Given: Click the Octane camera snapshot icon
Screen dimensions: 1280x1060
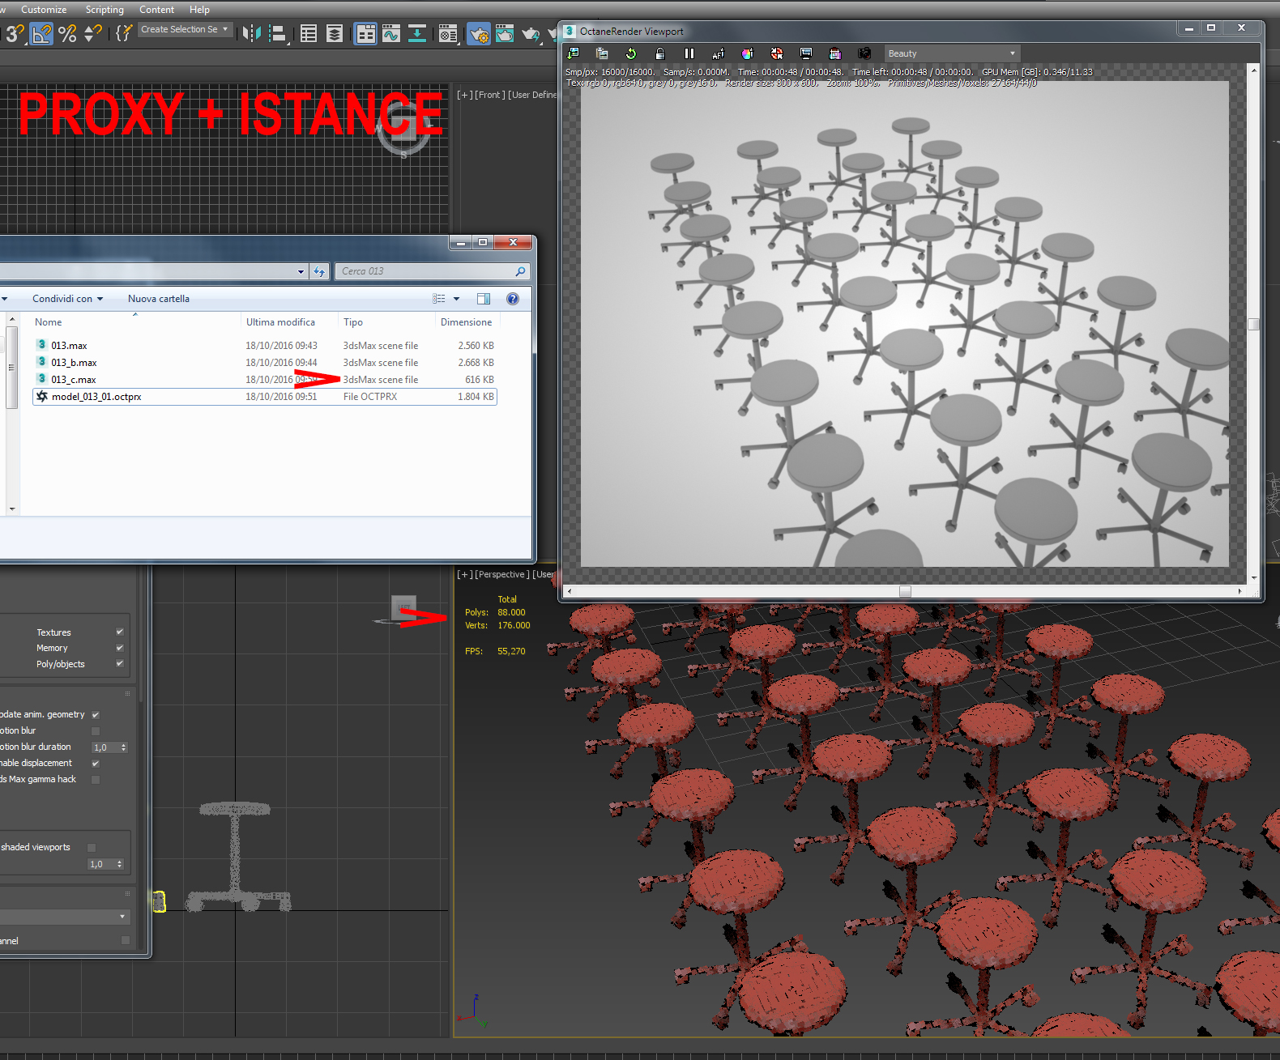Looking at the screenshot, I should pyautogui.click(x=864, y=53).
